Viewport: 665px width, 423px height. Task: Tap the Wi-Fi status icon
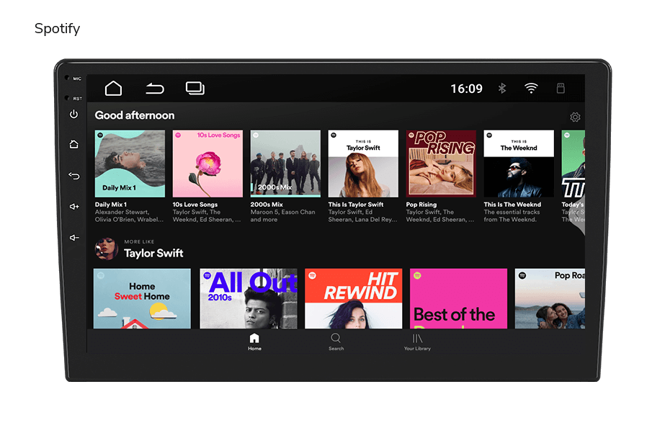click(x=531, y=88)
